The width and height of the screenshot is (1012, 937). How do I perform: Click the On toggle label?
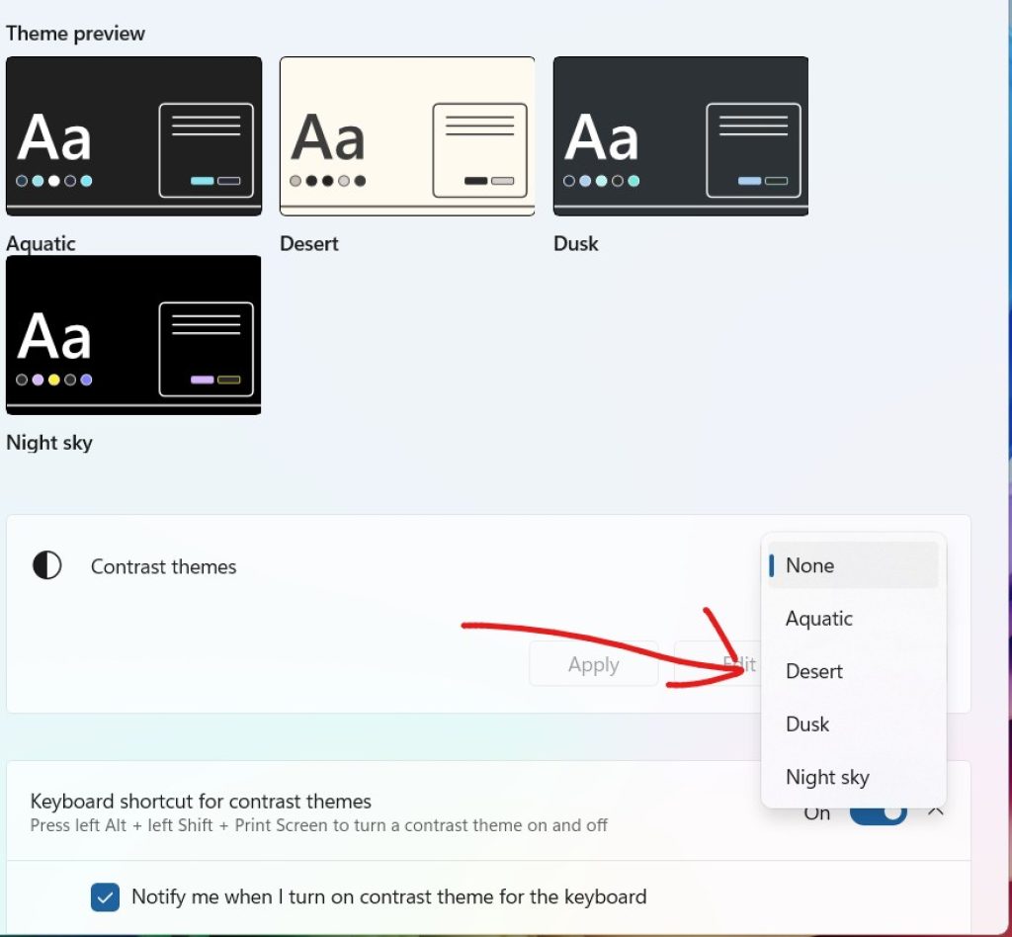(x=816, y=812)
